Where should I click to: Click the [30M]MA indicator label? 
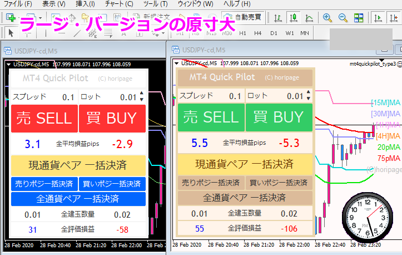[x=386, y=114]
